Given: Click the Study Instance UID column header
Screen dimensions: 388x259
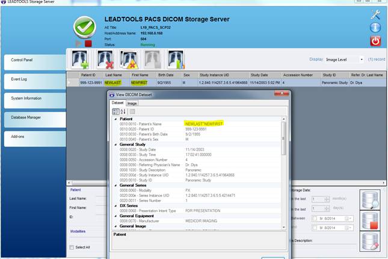Looking at the screenshot, I should [223, 75].
